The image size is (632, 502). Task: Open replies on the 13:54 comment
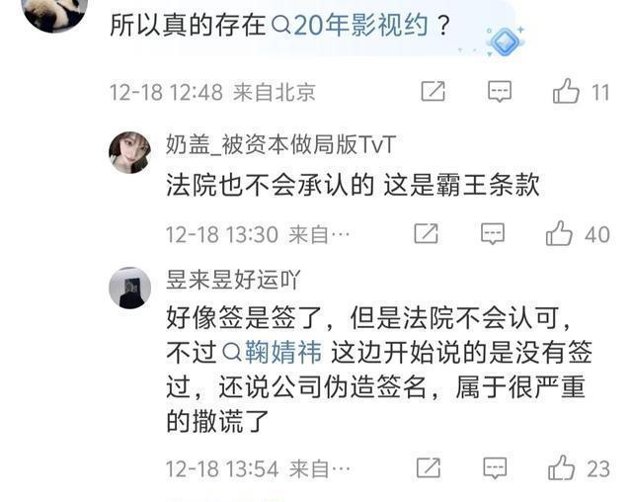coord(495,467)
